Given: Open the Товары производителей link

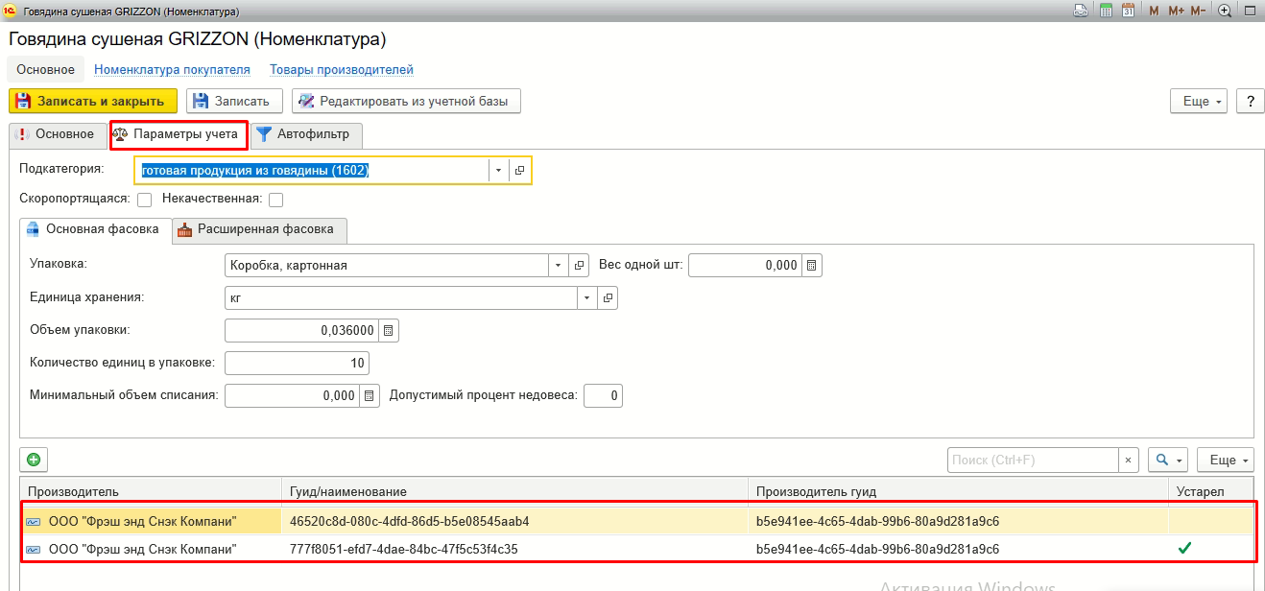Looking at the screenshot, I should tap(342, 70).
